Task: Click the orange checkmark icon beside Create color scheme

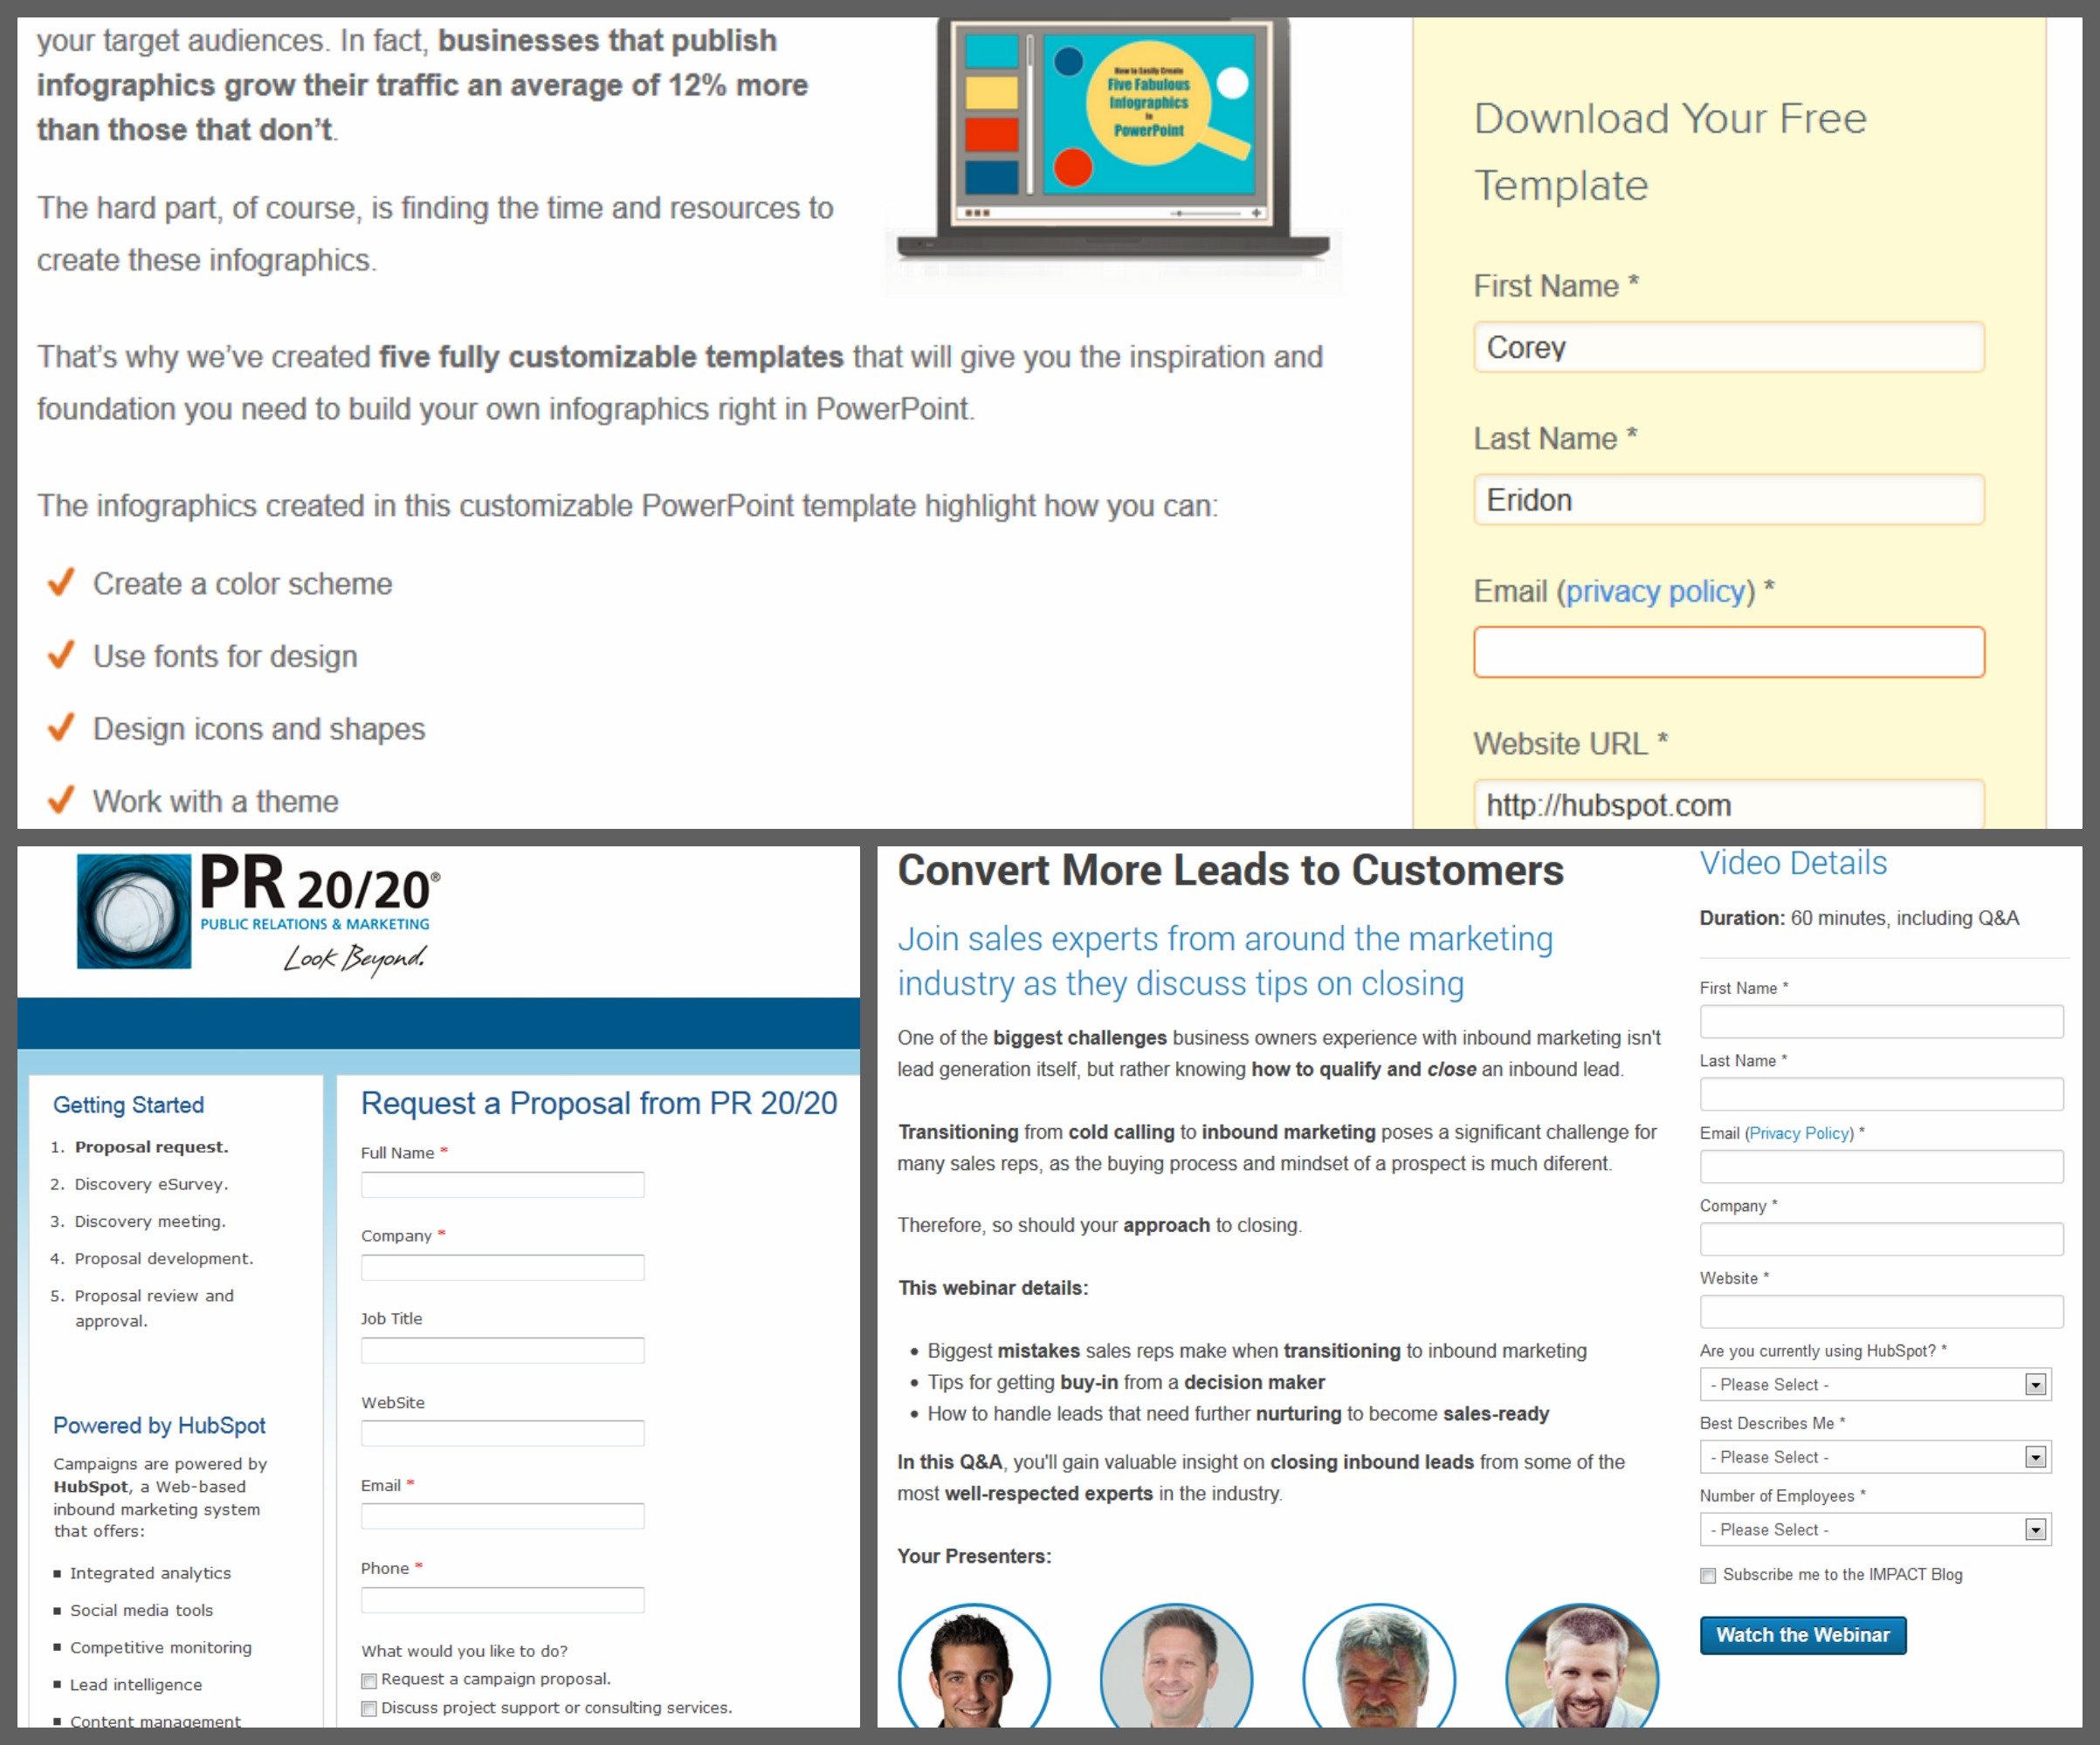Action: click(66, 584)
